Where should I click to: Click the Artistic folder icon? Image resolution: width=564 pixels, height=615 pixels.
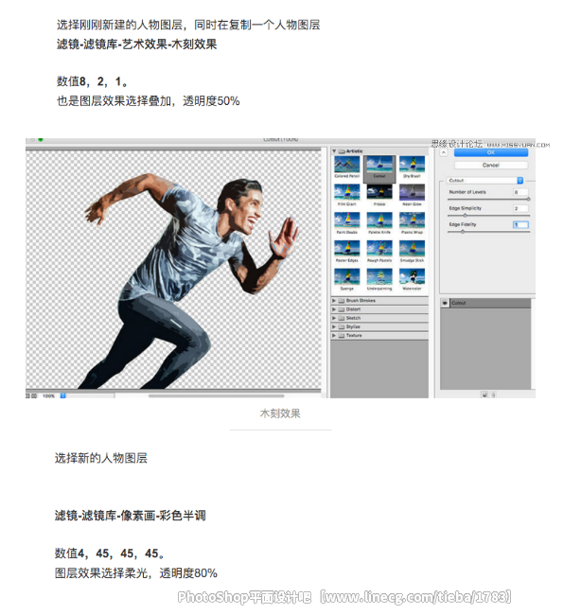(342, 151)
